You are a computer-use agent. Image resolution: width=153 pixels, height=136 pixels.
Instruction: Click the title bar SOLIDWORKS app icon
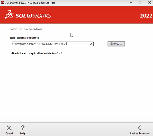tap(2, 2)
